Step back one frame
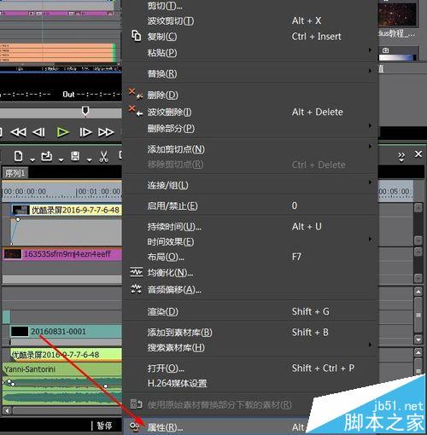 [x=39, y=132]
